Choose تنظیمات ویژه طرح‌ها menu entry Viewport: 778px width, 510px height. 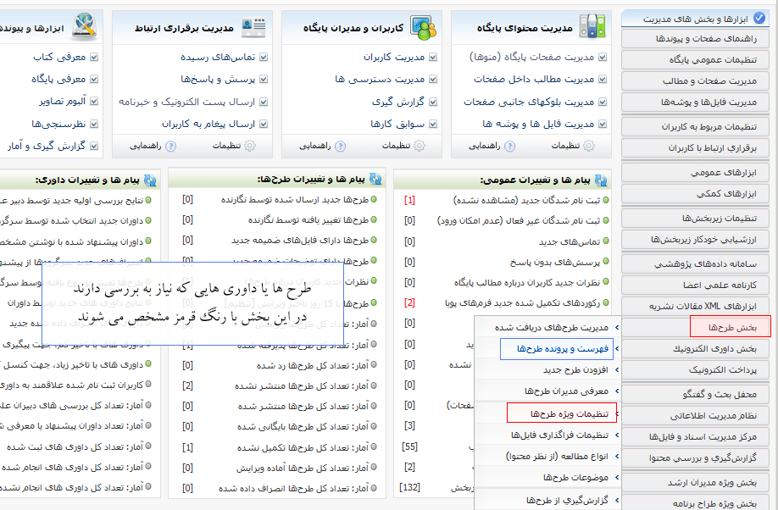point(563,414)
